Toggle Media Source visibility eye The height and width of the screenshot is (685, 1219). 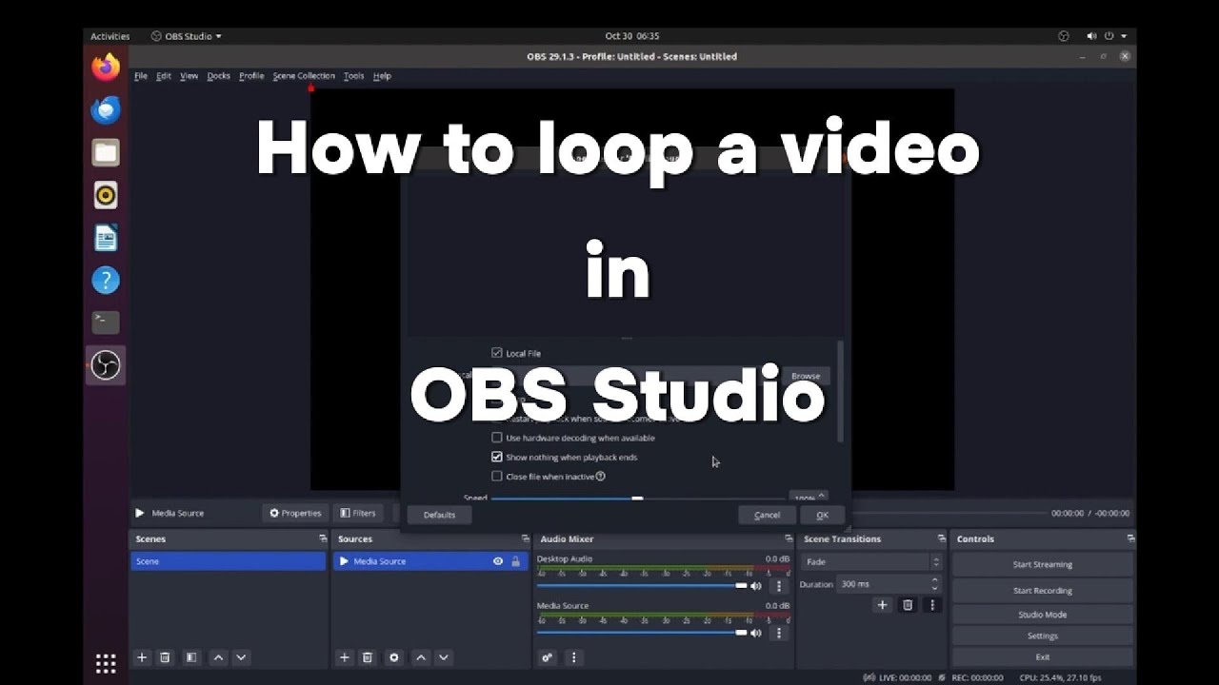coord(497,561)
